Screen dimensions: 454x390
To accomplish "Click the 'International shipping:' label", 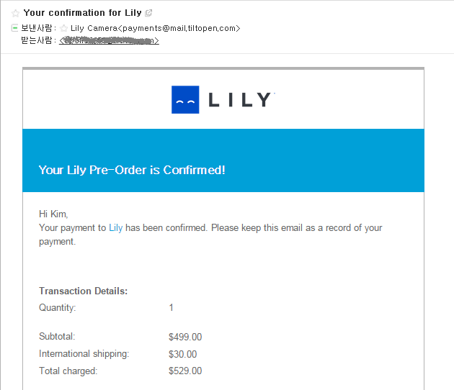I will click(x=84, y=354).
